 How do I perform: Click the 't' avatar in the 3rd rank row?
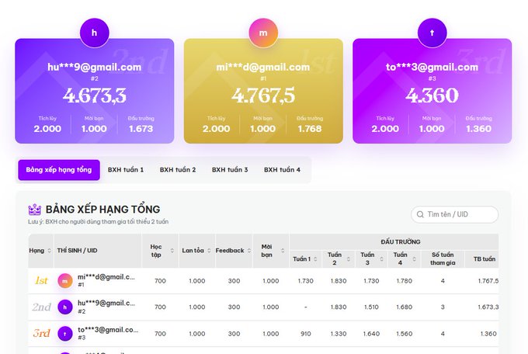(x=65, y=334)
